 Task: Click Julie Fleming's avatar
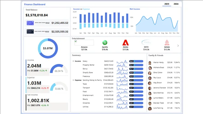point(150,109)
